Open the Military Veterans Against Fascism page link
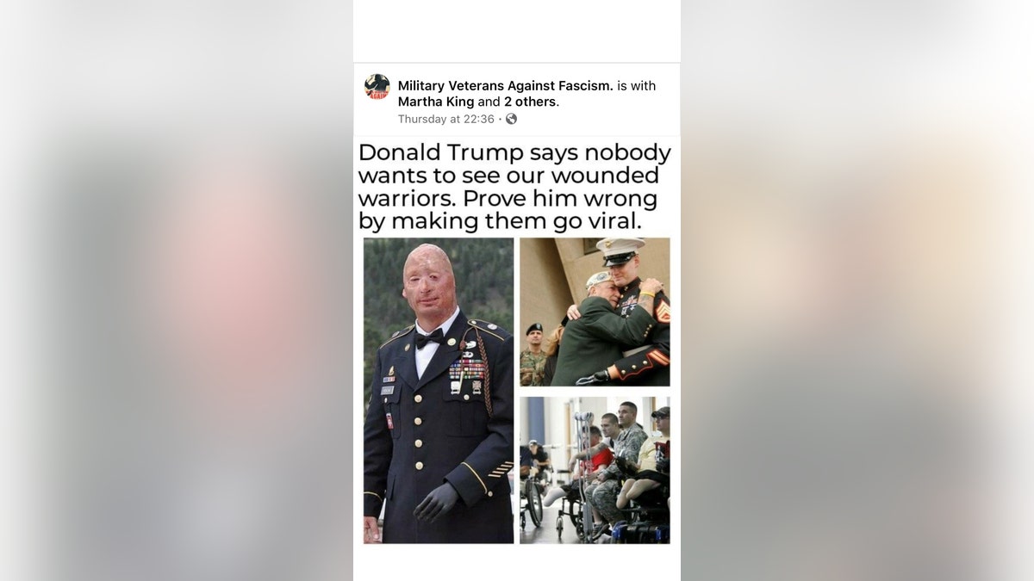The width and height of the screenshot is (1034, 581). (x=506, y=85)
